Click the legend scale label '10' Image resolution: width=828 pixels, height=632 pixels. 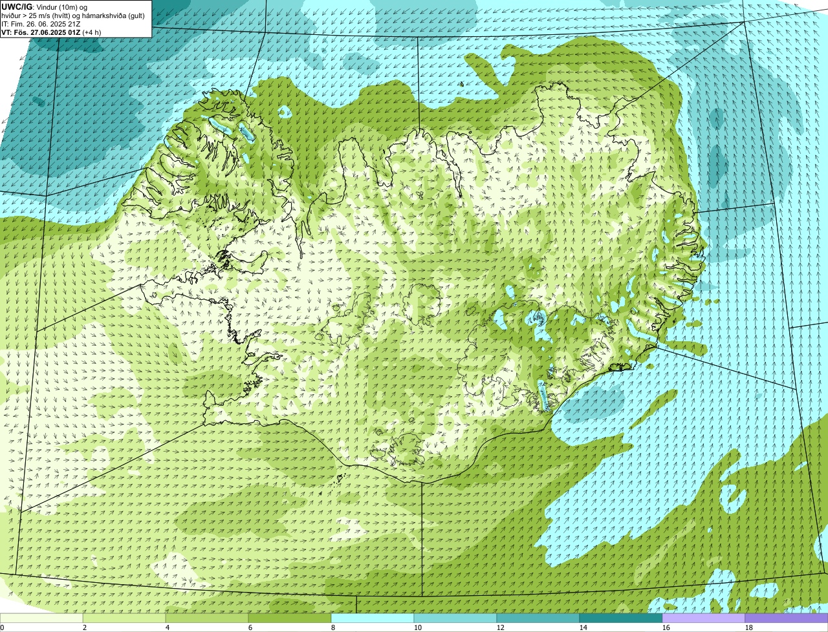click(418, 627)
